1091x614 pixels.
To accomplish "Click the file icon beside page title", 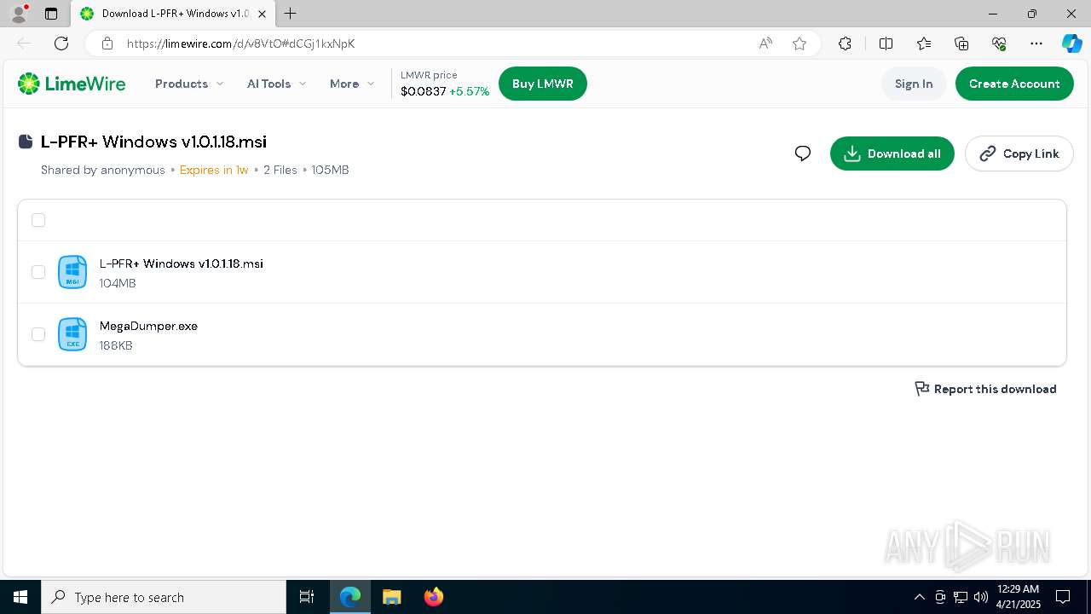I will click(26, 142).
